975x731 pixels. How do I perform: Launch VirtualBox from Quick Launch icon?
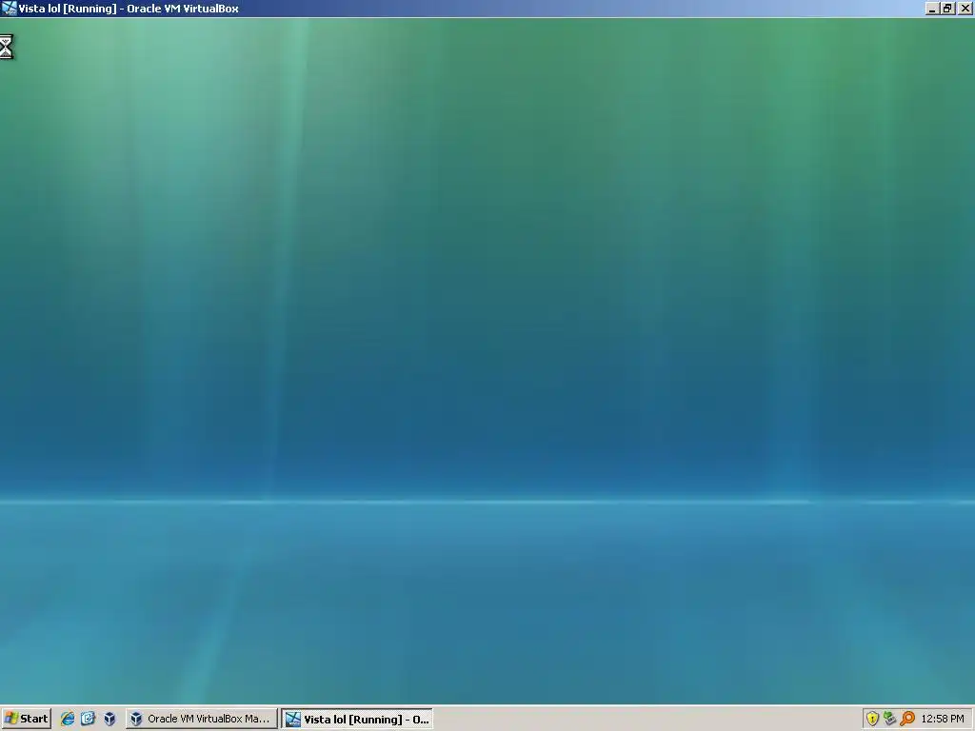coord(109,719)
